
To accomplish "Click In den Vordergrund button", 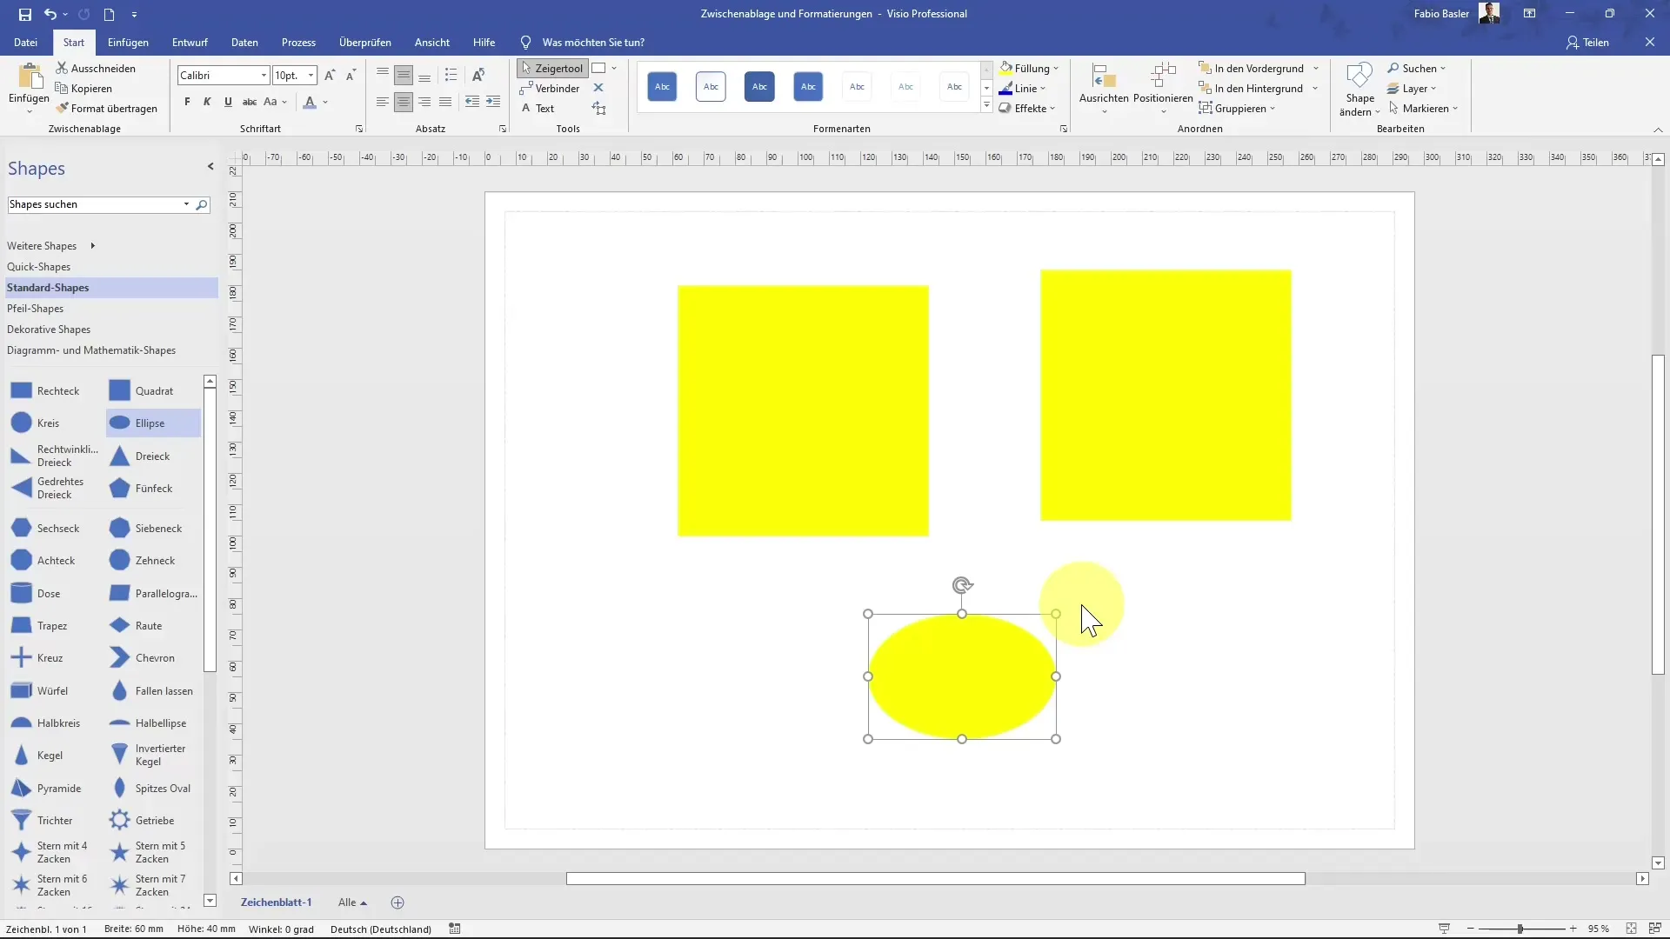I will [x=1251, y=68].
